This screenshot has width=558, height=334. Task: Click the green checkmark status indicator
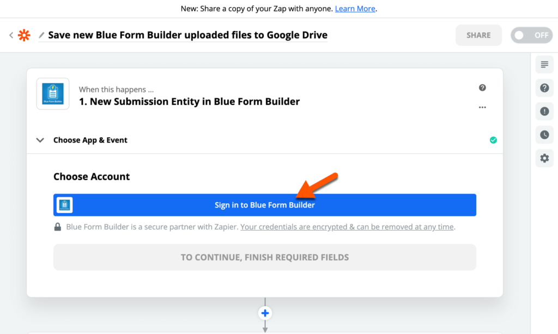coord(493,140)
